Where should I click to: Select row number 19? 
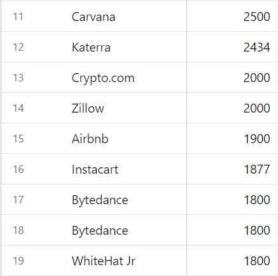click(x=18, y=261)
